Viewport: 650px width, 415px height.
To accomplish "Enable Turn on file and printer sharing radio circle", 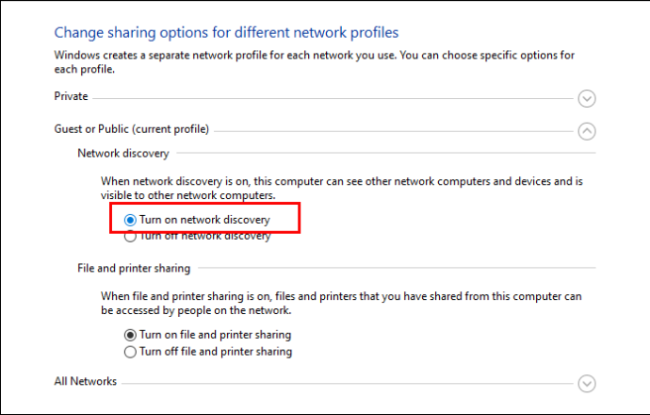I will (x=130, y=335).
